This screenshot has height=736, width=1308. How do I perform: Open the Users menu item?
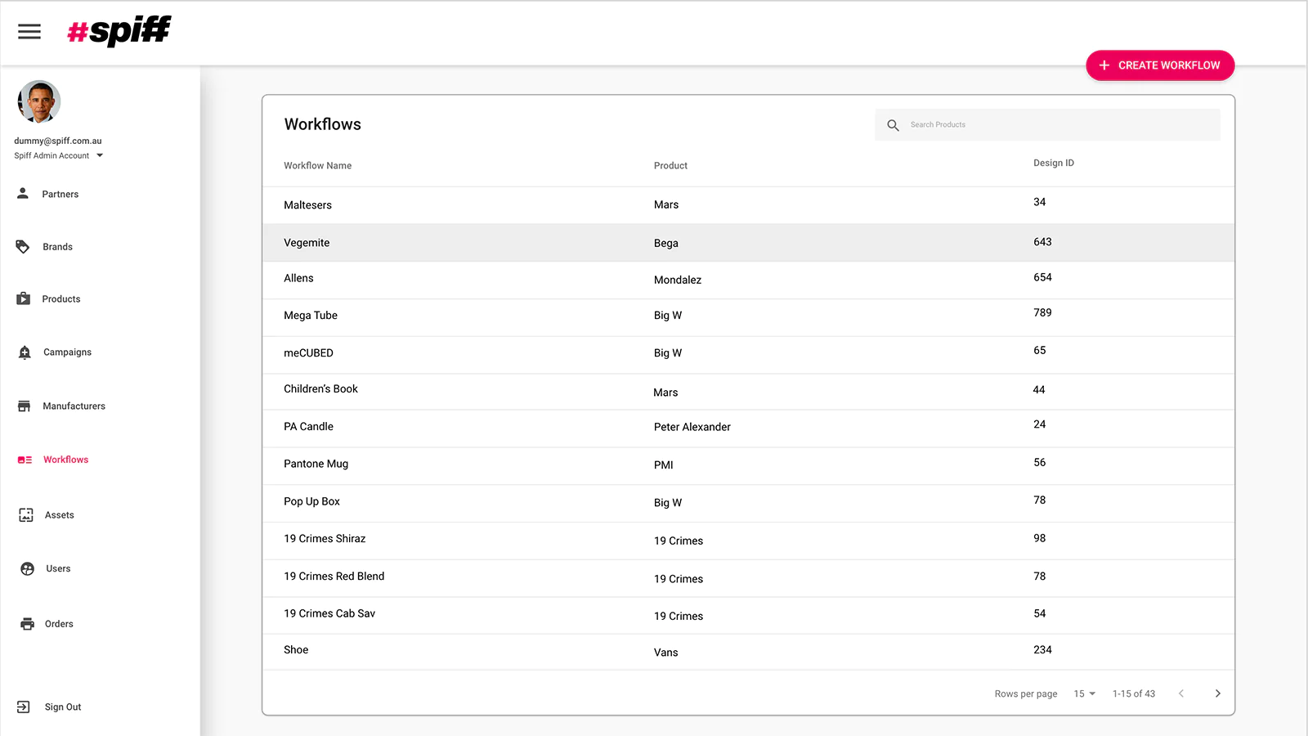tap(58, 568)
